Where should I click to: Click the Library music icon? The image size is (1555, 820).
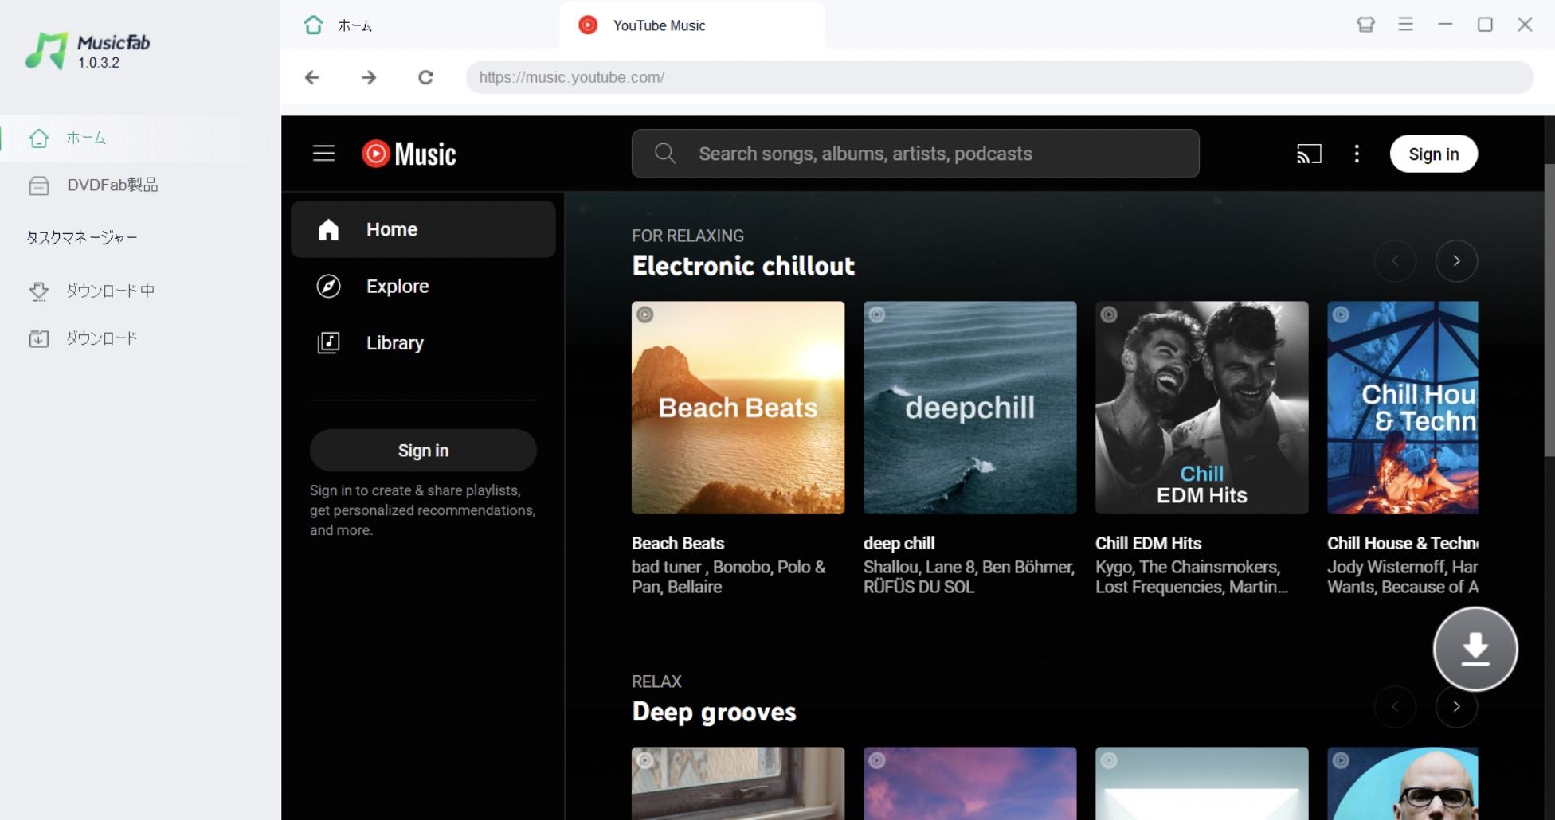pyautogui.click(x=328, y=342)
